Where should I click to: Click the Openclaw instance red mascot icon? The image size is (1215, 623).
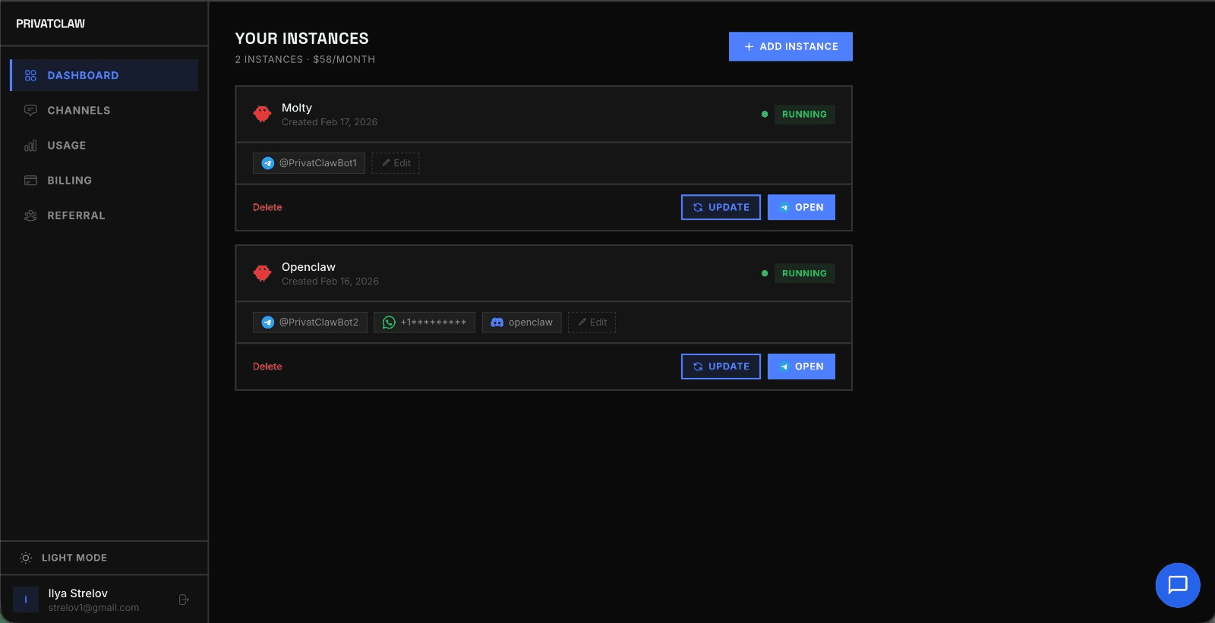tap(263, 273)
